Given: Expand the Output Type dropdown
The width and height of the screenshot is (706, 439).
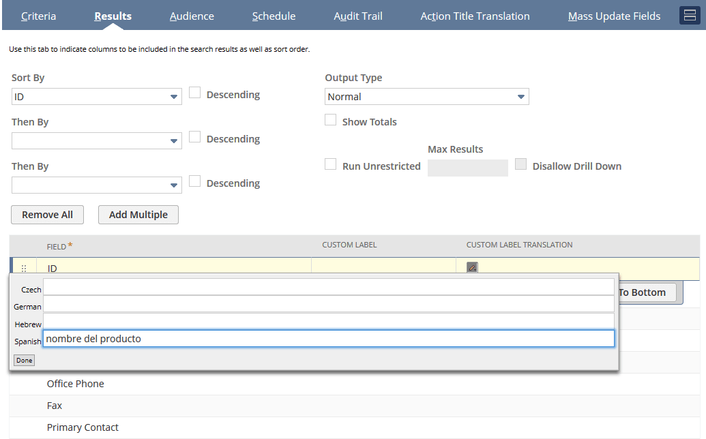Looking at the screenshot, I should pyautogui.click(x=427, y=97).
